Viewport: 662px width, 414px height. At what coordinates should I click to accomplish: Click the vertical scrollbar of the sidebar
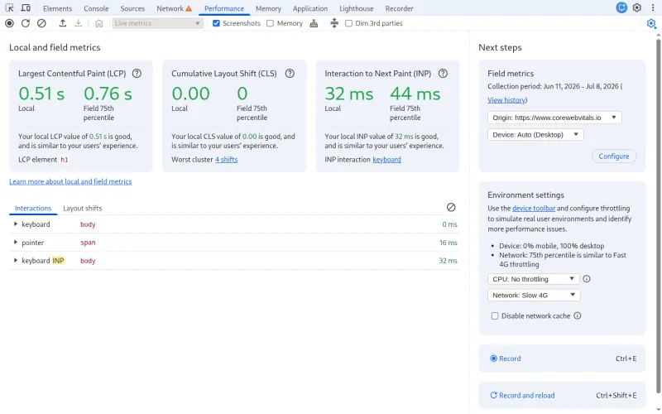[658, 215]
